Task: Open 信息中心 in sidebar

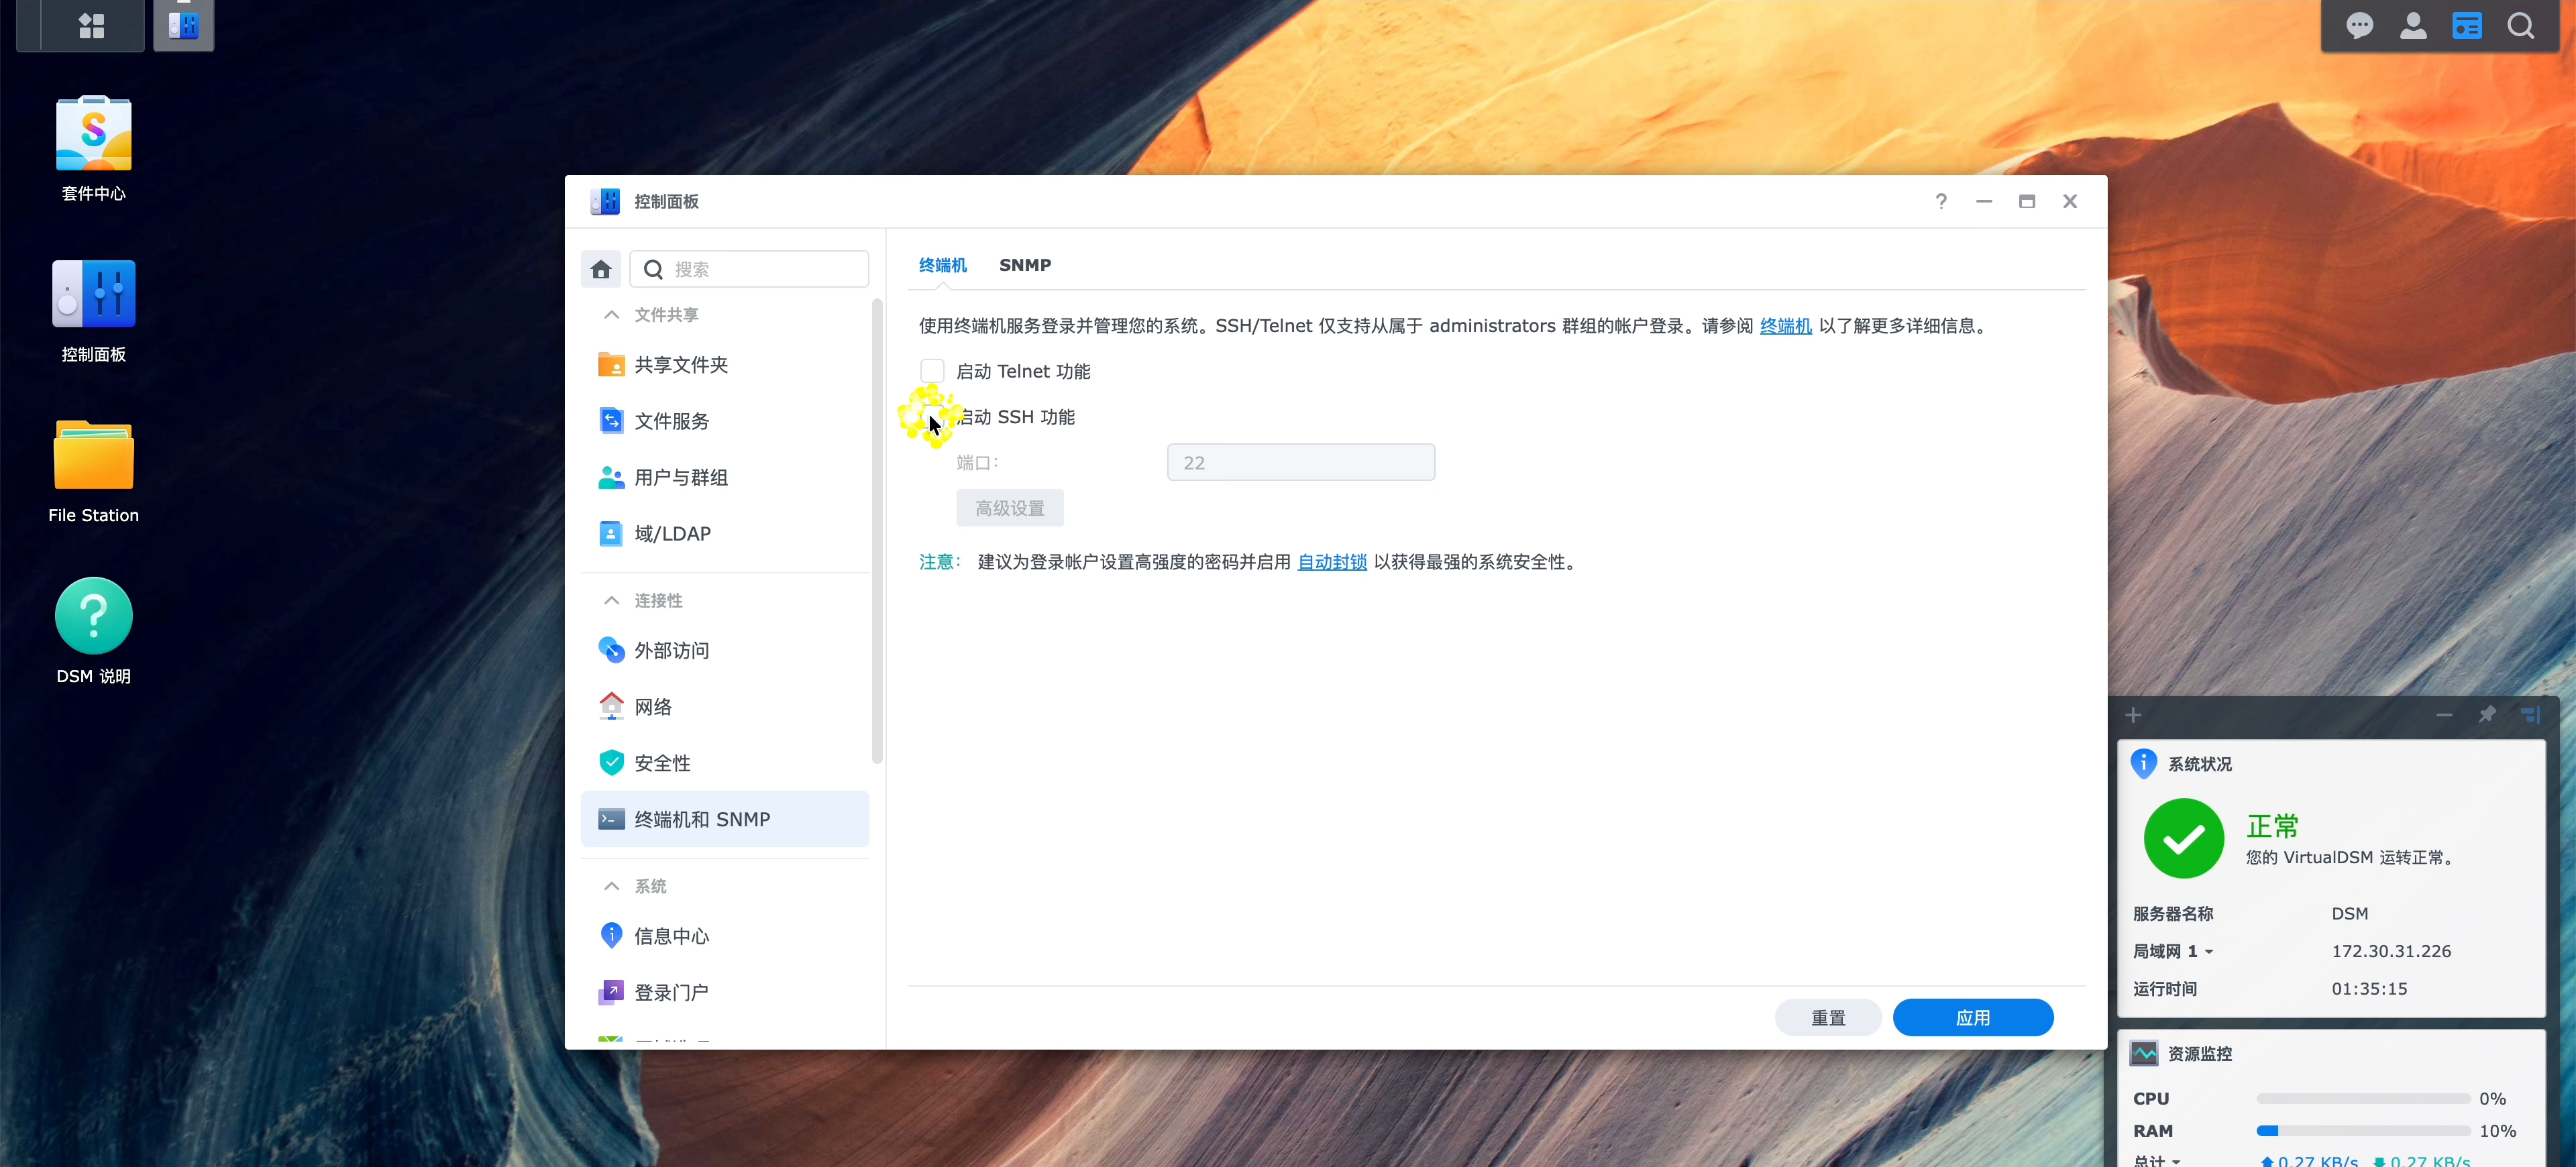Action: click(725, 936)
